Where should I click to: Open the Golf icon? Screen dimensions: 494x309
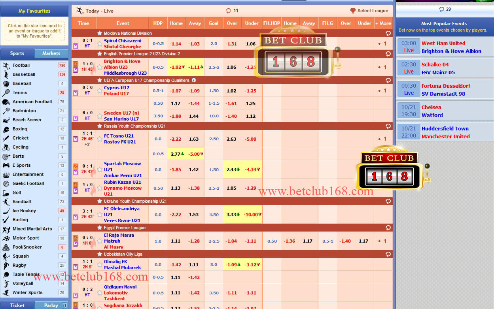pyautogui.click(x=6, y=192)
